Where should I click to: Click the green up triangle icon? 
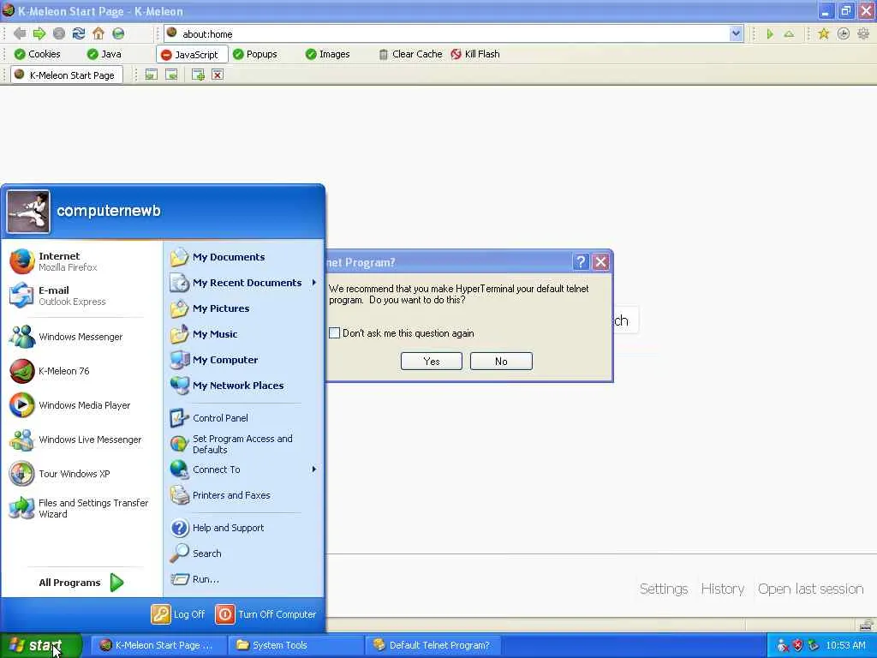pyautogui.click(x=789, y=34)
